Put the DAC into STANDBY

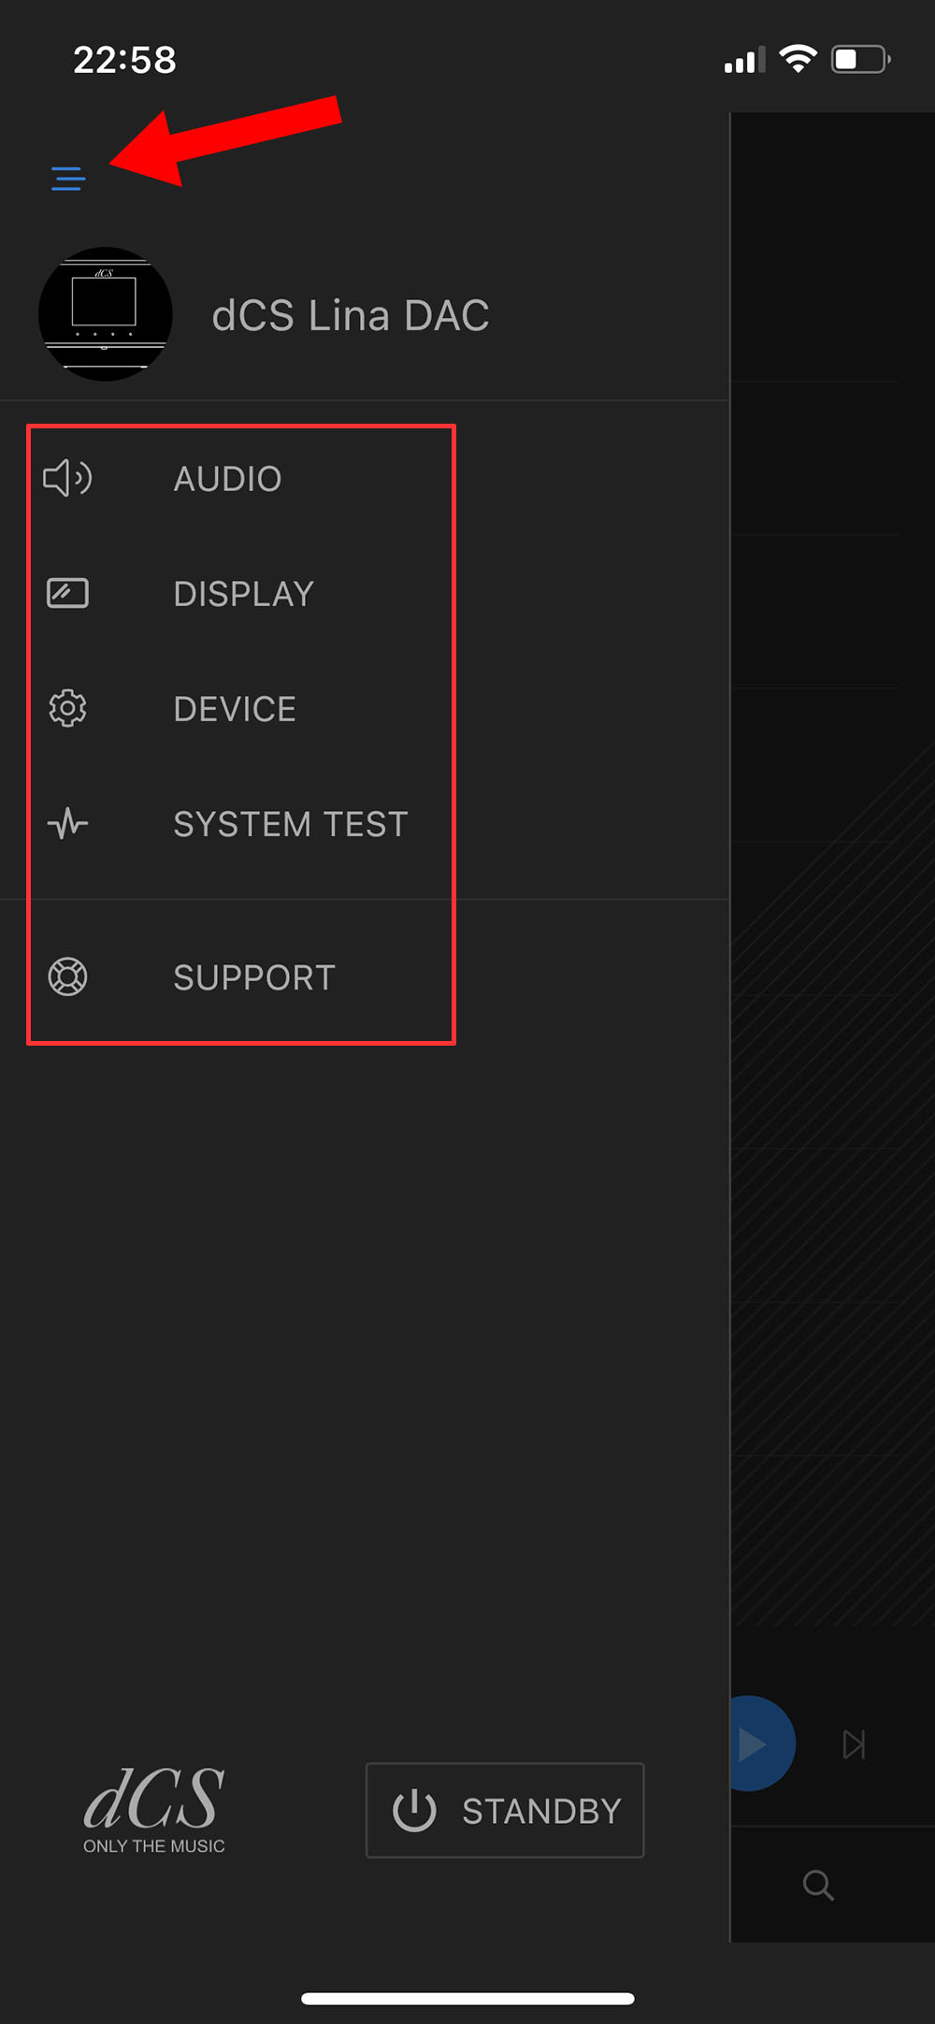(x=505, y=1811)
